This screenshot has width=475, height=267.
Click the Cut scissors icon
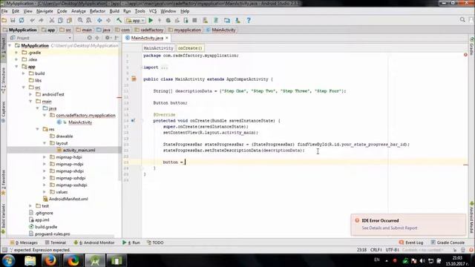point(52,20)
